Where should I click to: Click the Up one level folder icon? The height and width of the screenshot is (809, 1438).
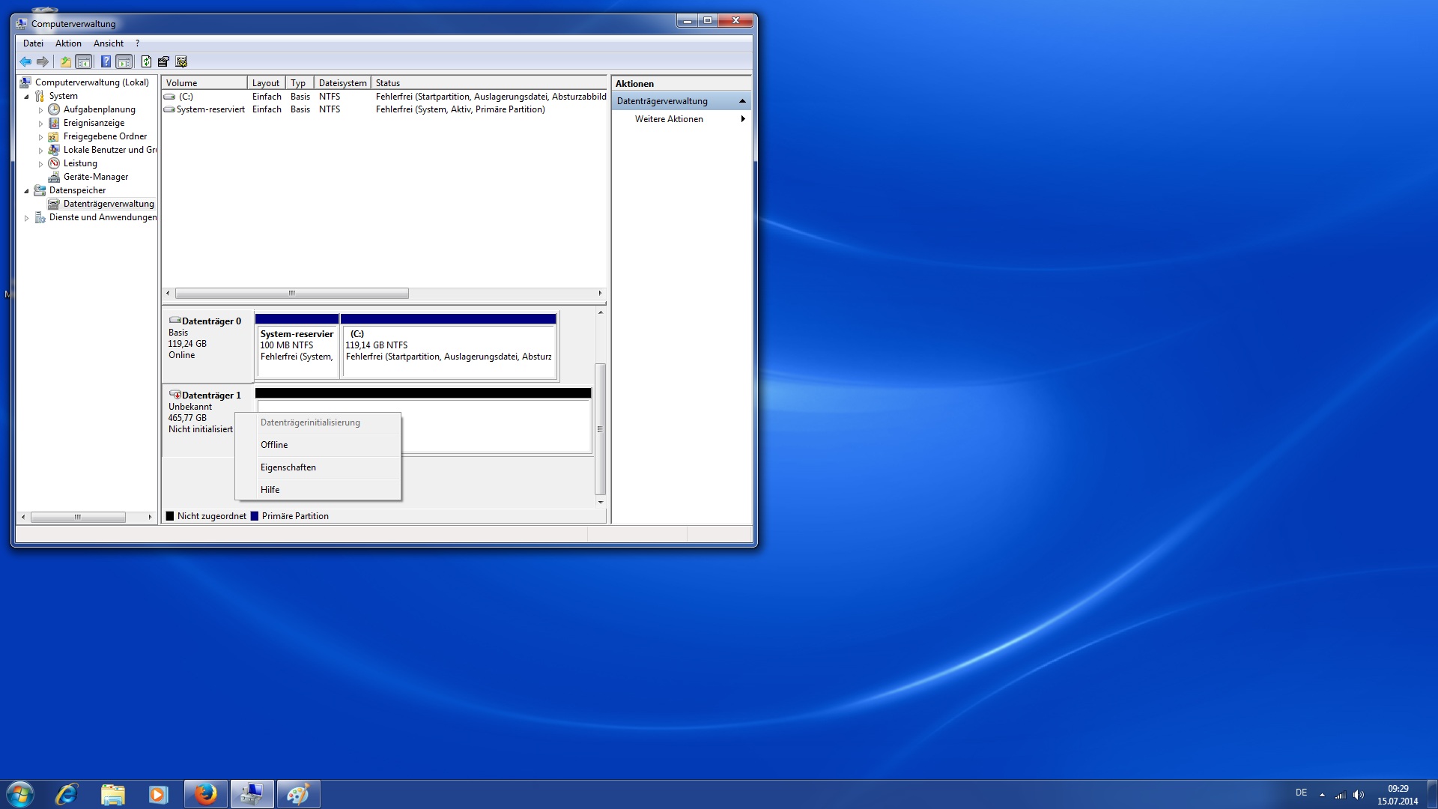66,62
